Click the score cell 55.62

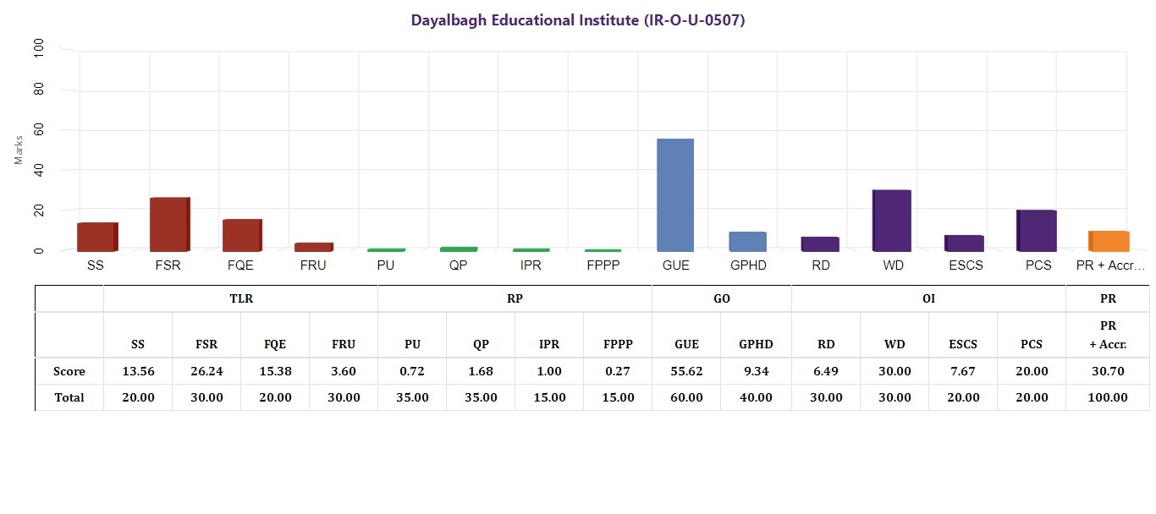point(686,371)
